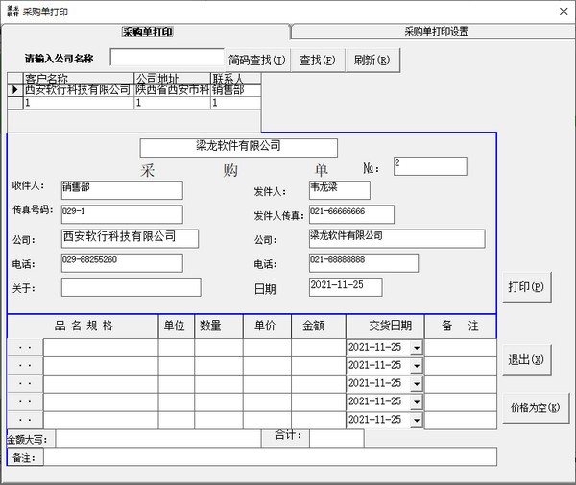Select the 采购单打印 tab
This screenshot has height=485, width=576.
(147, 32)
